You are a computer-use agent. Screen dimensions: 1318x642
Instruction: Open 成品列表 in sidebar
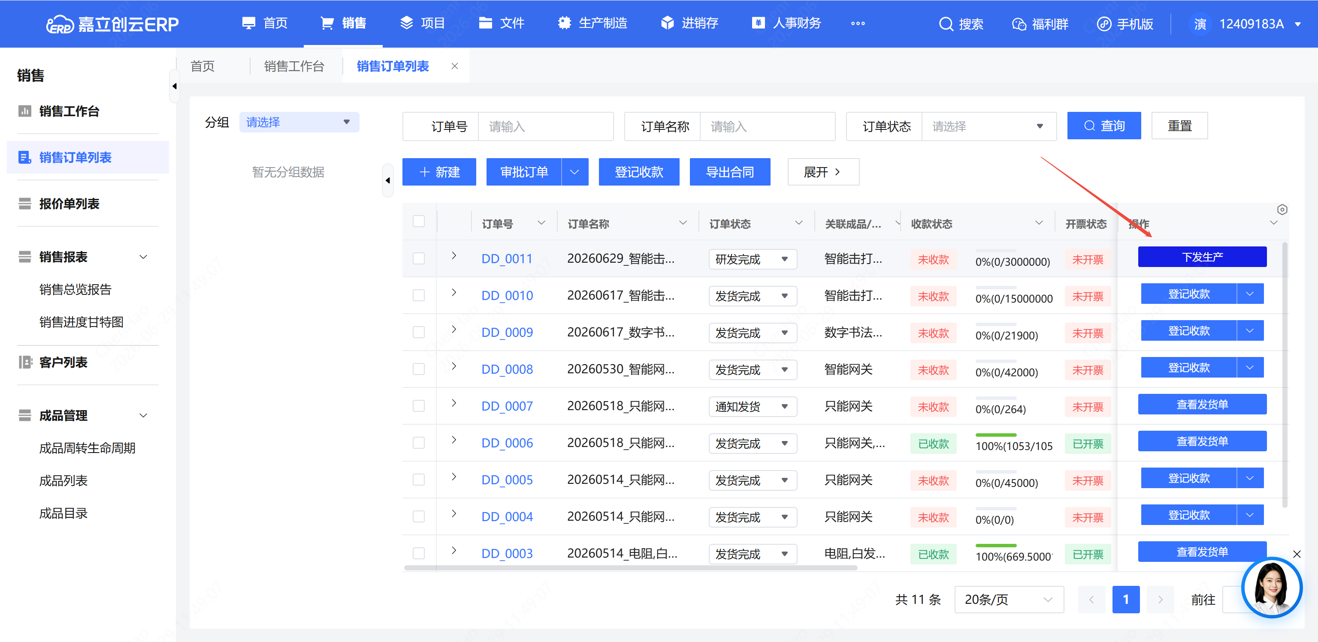[x=63, y=480]
